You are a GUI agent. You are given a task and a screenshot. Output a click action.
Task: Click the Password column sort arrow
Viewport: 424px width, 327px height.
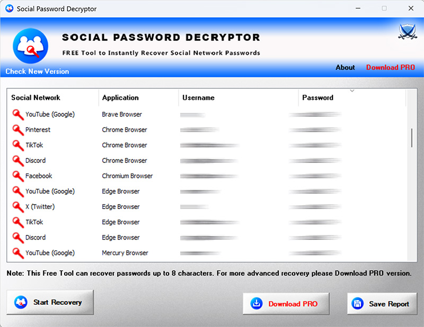352,91
